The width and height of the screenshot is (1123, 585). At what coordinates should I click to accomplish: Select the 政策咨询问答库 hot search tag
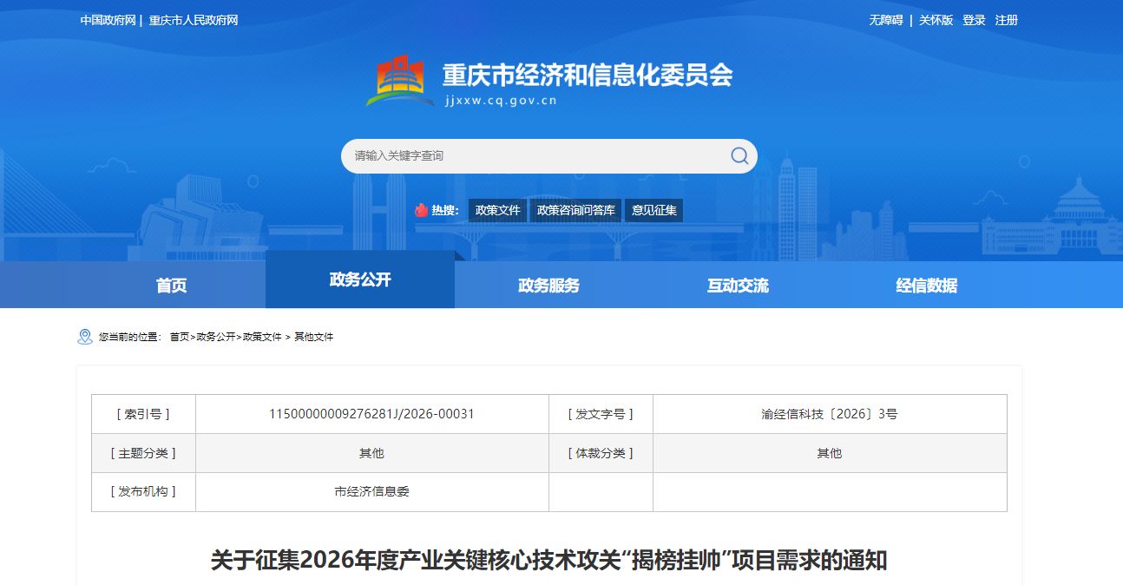[575, 210]
